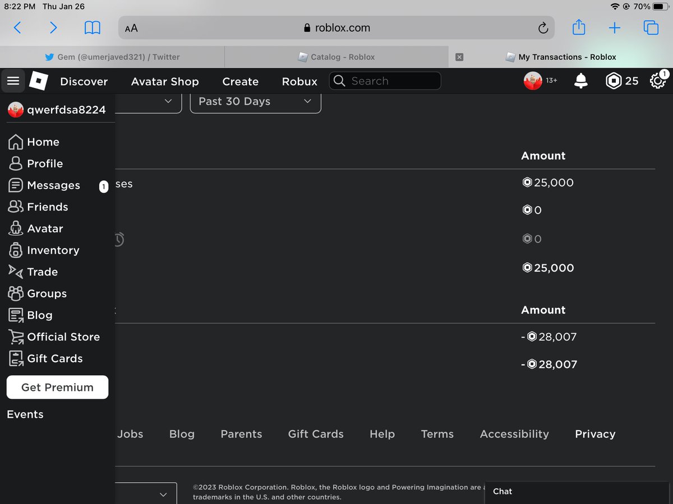Open the Safari share sheet
Screen dimensions: 673x504
pyautogui.click(x=579, y=27)
